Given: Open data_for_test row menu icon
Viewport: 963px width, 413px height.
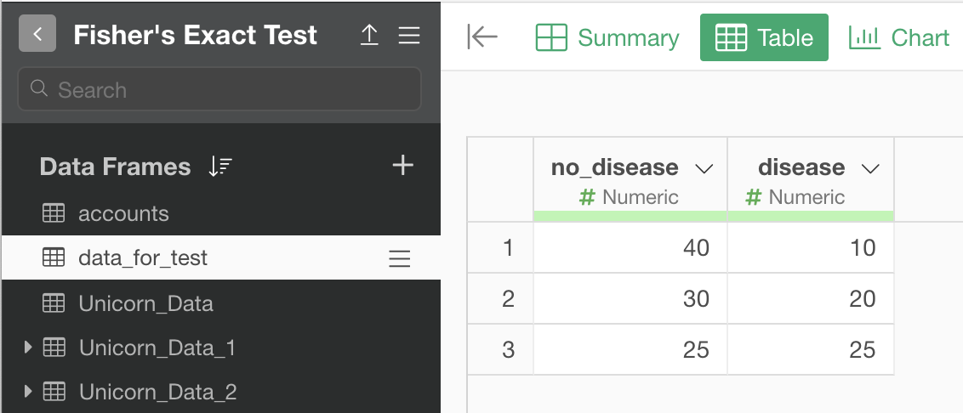Looking at the screenshot, I should [400, 259].
